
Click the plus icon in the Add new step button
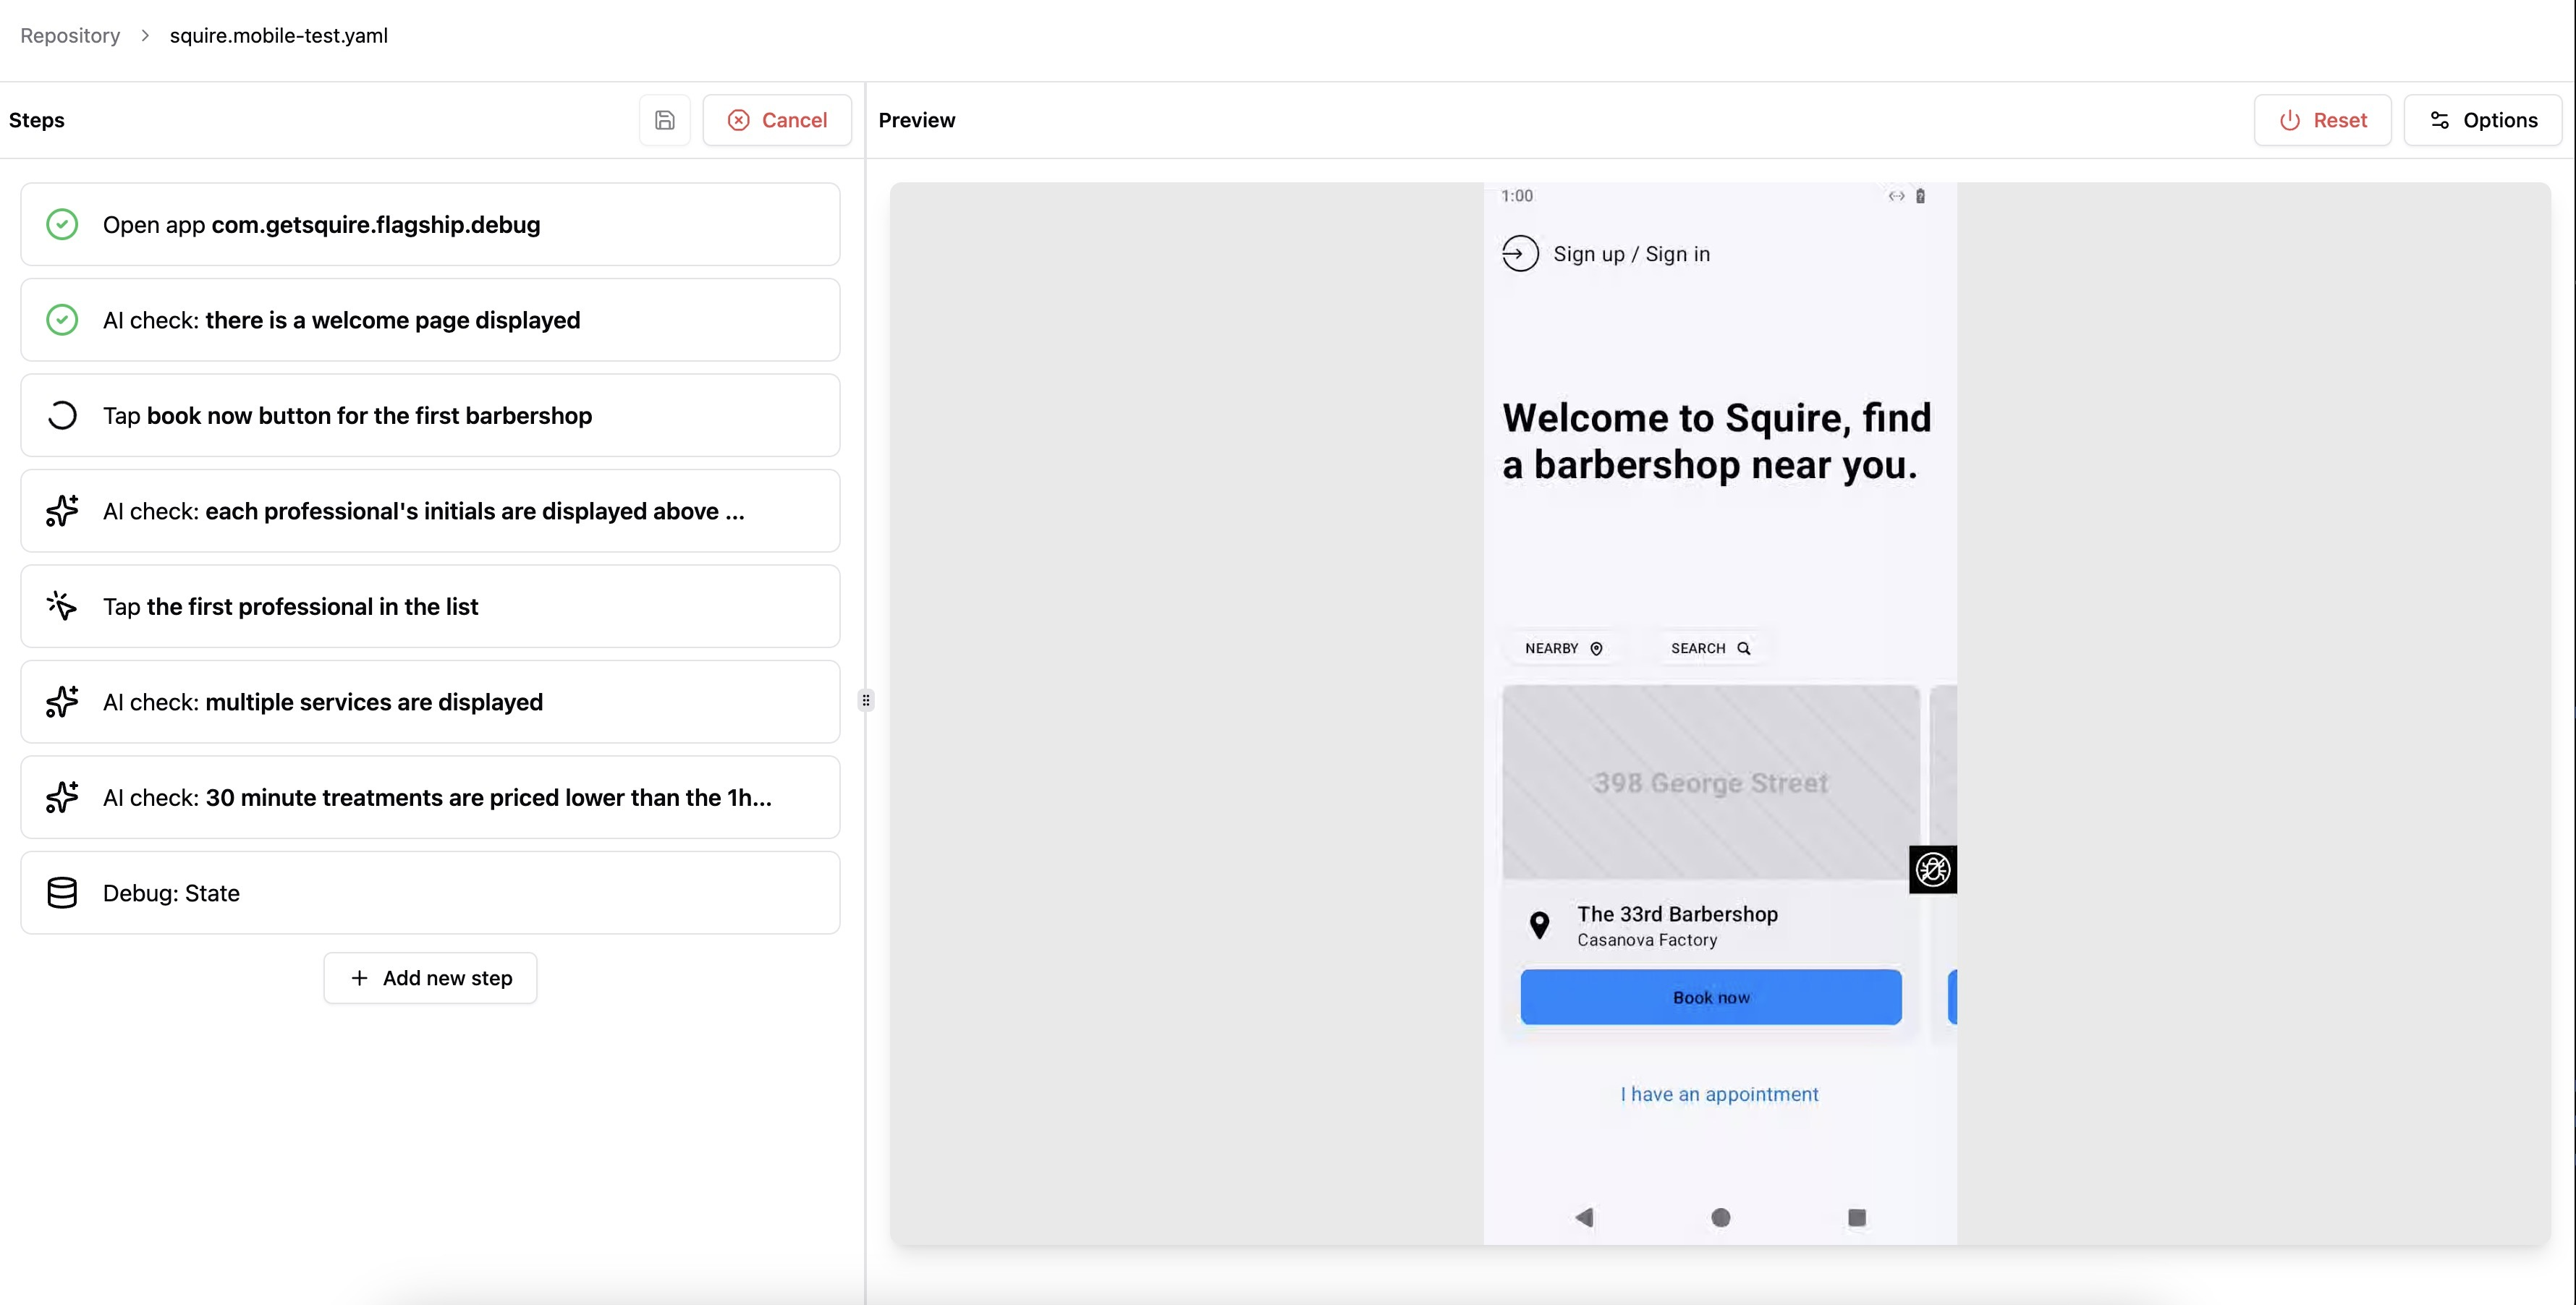coord(359,978)
